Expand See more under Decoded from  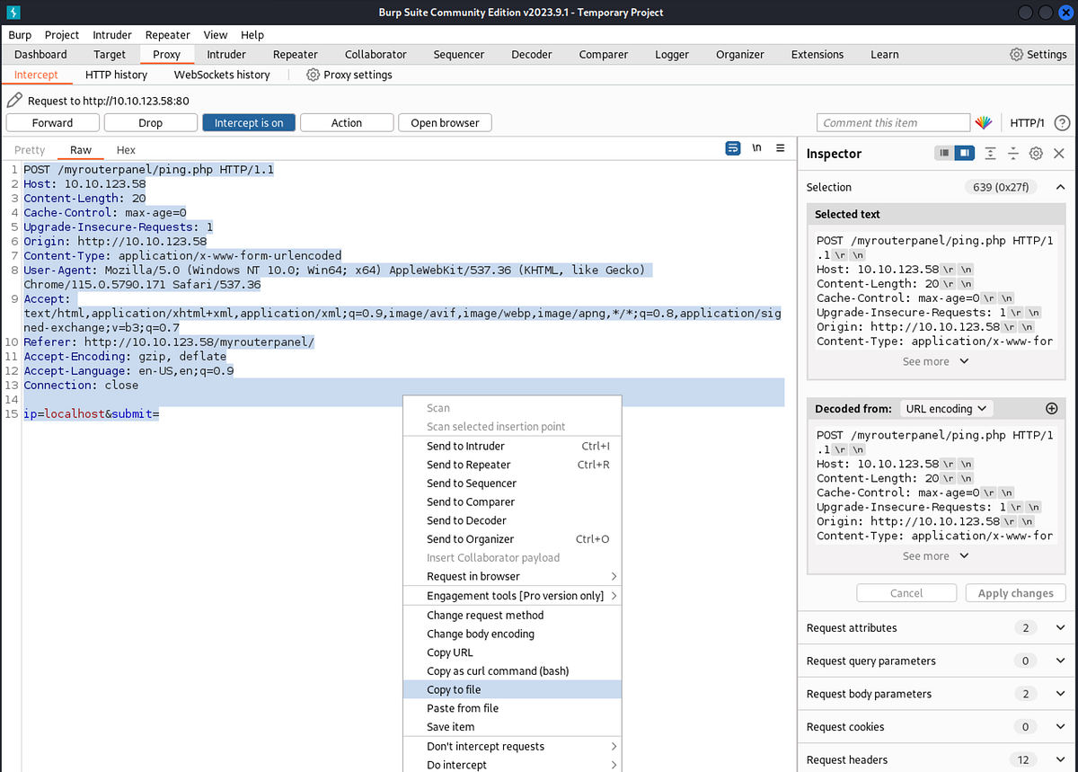click(936, 555)
